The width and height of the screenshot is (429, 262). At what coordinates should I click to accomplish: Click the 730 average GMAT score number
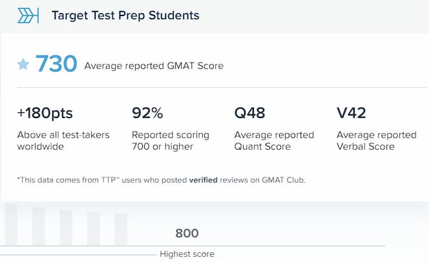click(x=56, y=64)
